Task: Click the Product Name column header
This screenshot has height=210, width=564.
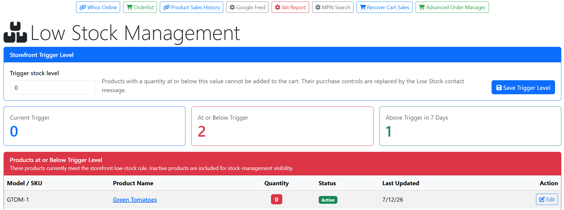Action: (133, 183)
